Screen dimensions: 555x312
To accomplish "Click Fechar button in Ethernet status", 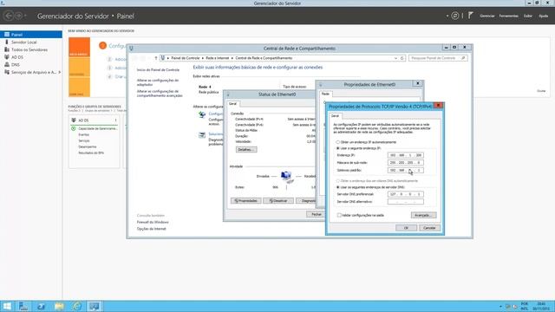I will (316, 214).
